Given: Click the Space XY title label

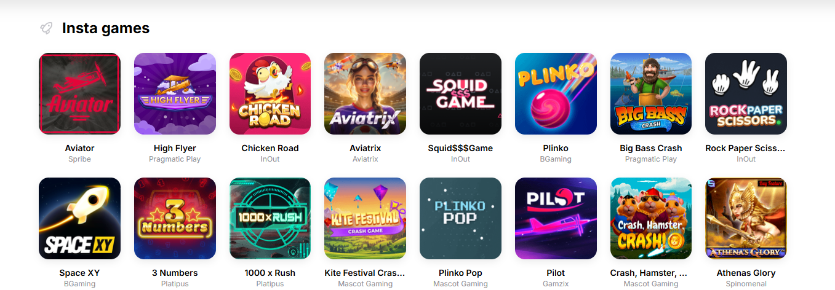Looking at the screenshot, I should click(x=79, y=273).
